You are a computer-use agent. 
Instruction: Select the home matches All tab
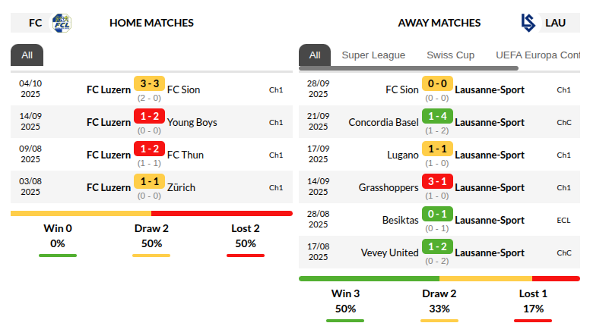tap(27, 55)
